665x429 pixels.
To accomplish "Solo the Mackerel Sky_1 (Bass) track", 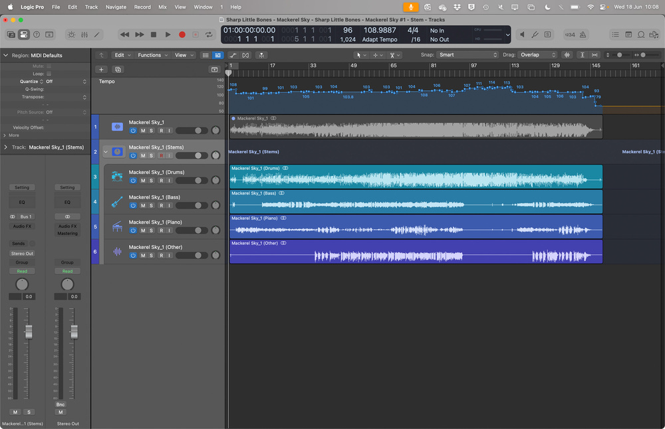I will pyautogui.click(x=151, y=205).
